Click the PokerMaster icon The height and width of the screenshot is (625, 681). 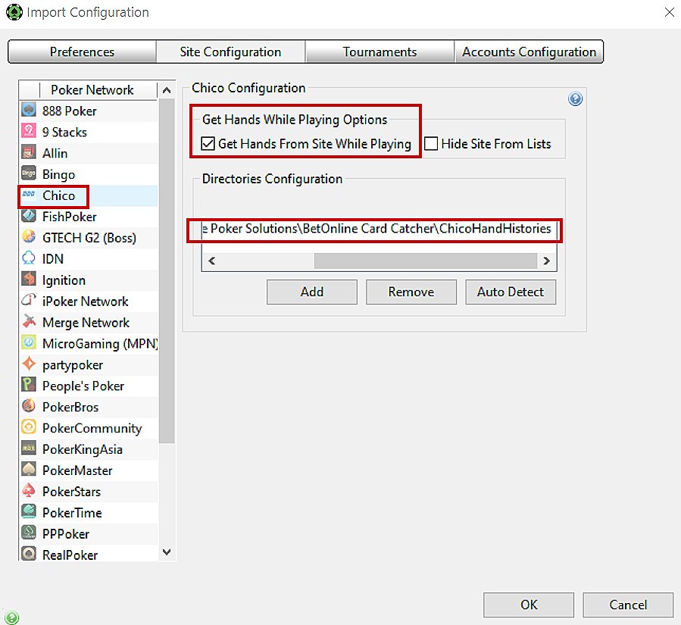tap(29, 470)
